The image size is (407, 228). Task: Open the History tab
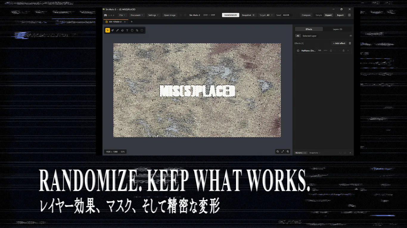[x=301, y=153]
